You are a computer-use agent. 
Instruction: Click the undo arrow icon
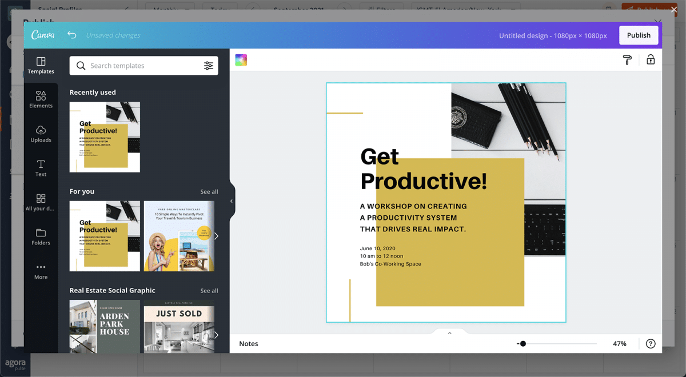(71, 35)
